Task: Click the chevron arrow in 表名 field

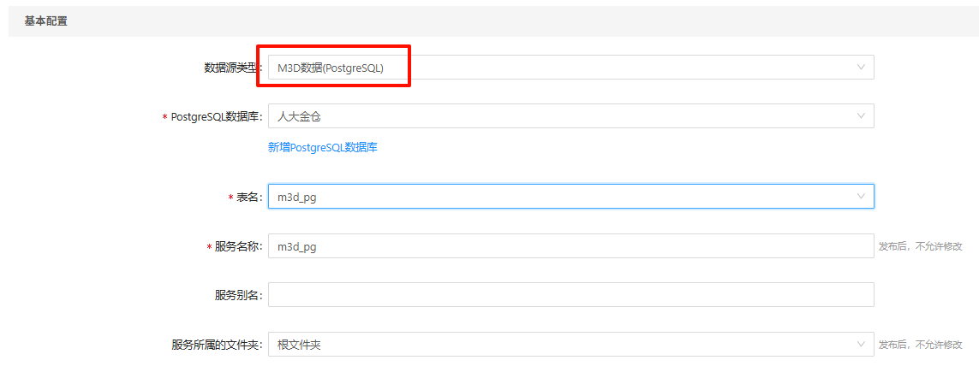Action: click(861, 197)
